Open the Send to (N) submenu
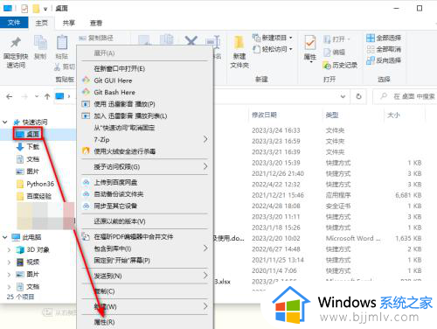Screen dimensions: 437x329 point(145,276)
